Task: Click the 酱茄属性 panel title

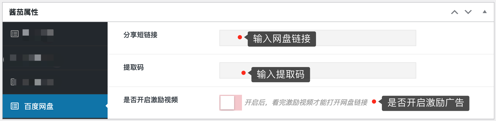Action: [x=24, y=12]
